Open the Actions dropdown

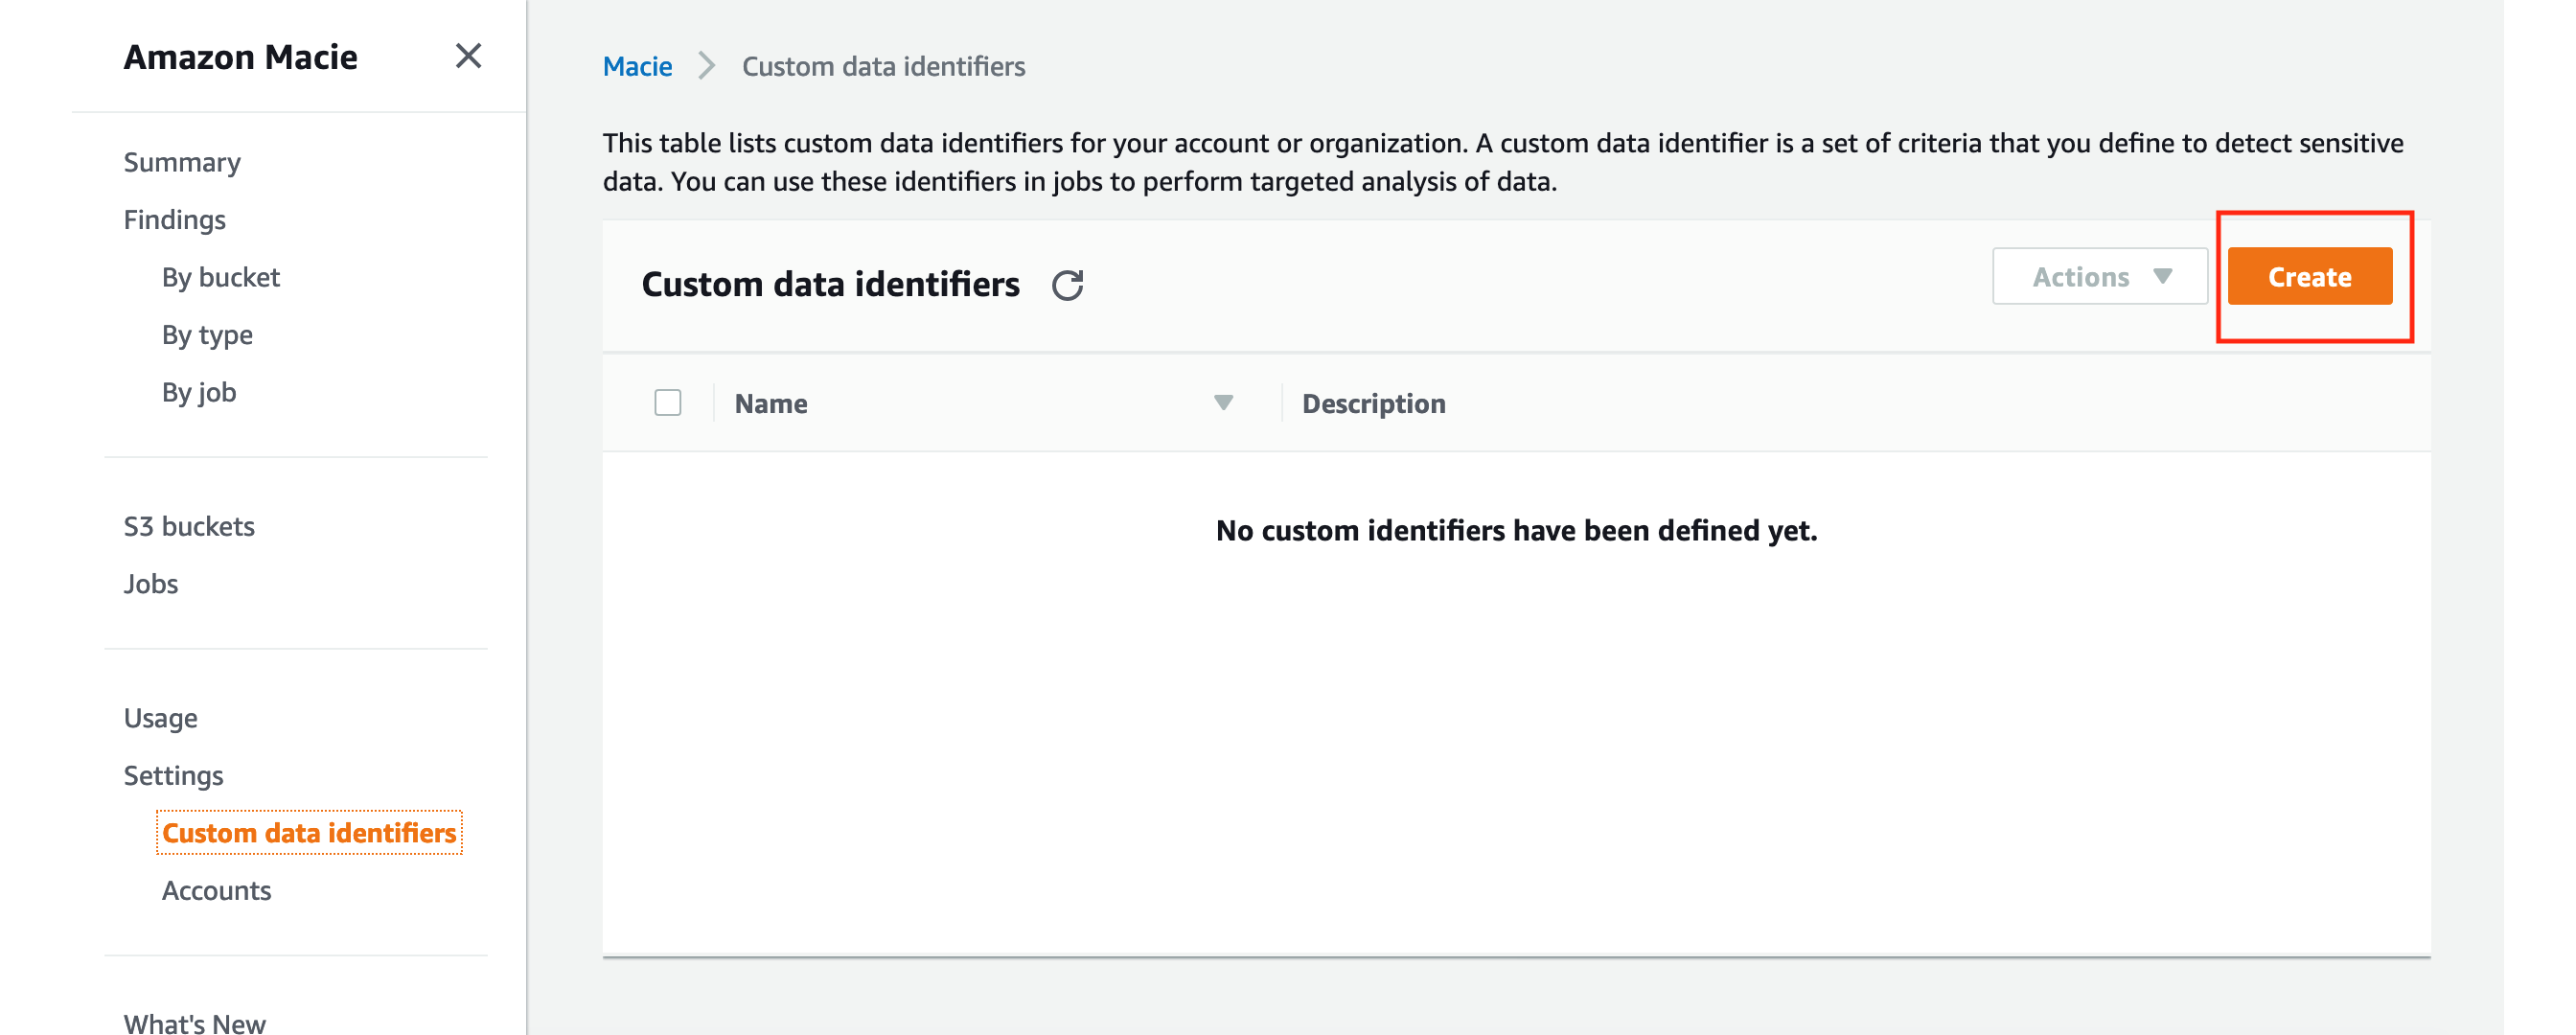[2098, 276]
